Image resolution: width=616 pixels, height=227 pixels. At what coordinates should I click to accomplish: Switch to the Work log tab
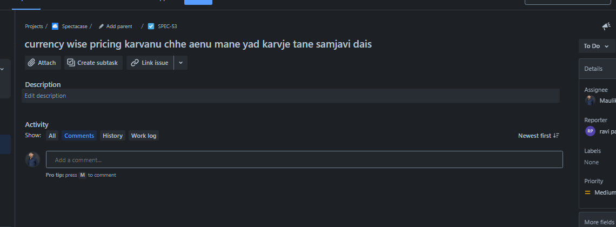pyautogui.click(x=144, y=136)
